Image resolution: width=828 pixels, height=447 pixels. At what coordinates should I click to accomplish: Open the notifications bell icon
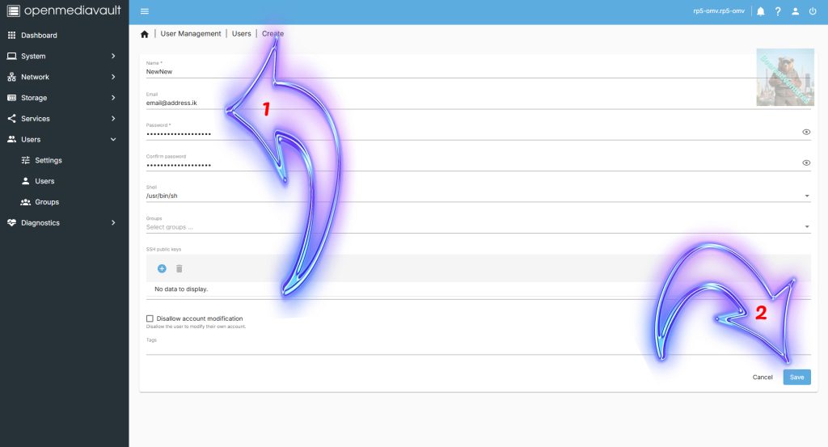tap(760, 11)
